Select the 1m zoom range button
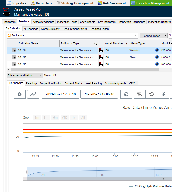172x192 pixels. tap(37, 118)
